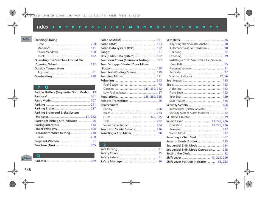The width and height of the screenshot is (262, 197).
Task: Open page 71 for Immobilizer System Indicator
Action: 226,109
